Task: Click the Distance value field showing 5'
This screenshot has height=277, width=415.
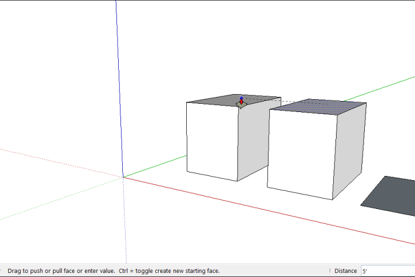Action: [x=388, y=271]
